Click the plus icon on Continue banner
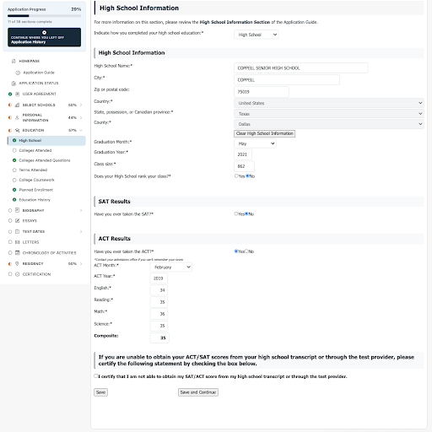Screen dimensions: 432x432 [44, 32]
